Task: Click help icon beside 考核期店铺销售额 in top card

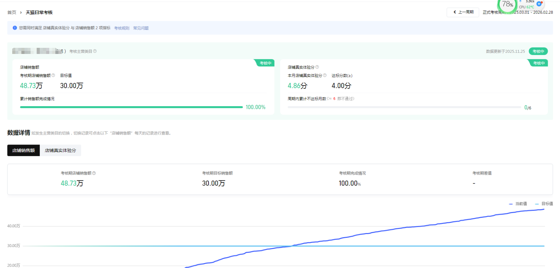Action: pyautogui.click(x=53, y=75)
